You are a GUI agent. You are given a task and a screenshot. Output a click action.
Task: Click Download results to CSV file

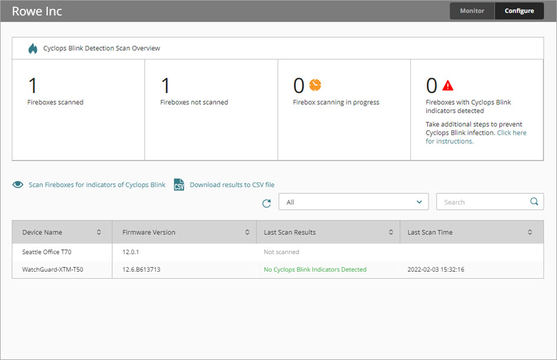(232, 185)
